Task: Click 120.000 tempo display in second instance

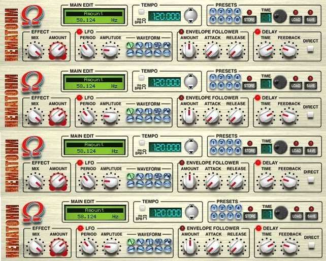Action: [x=164, y=82]
